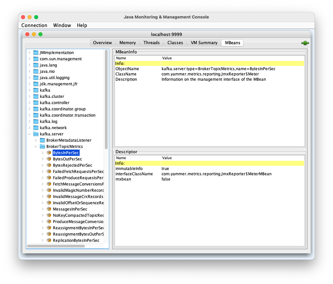333x284 pixels.
Task: Click the java.lang folder icon
Action: tap(36, 65)
